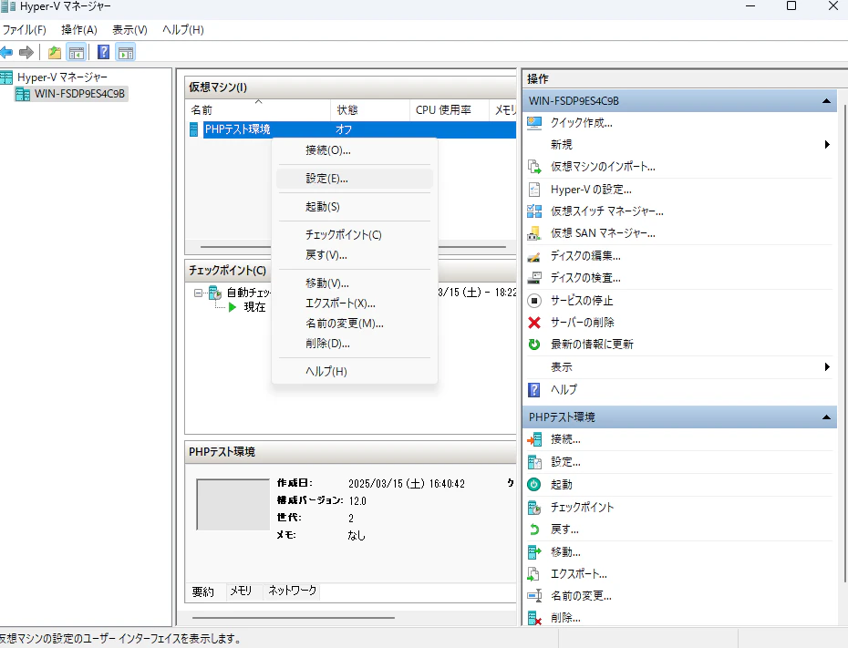Viewport: 848px width, 648px height.
Task: Open the 操作(A) menu
Action: [x=79, y=30]
